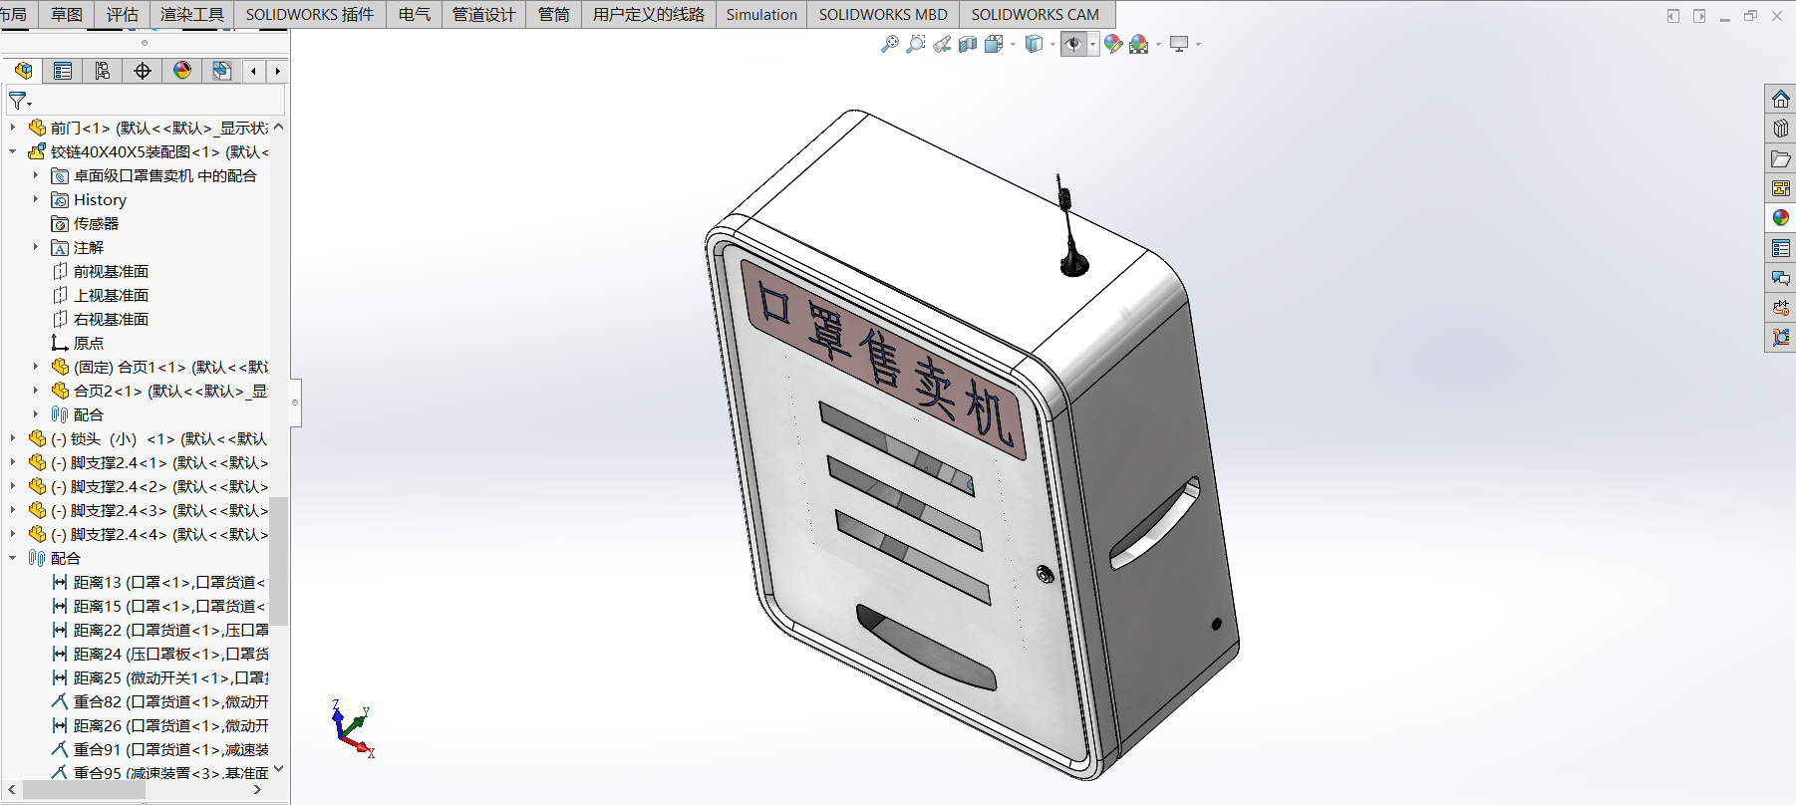Open the Design Library task pane
The image size is (1796, 805).
point(1780,129)
